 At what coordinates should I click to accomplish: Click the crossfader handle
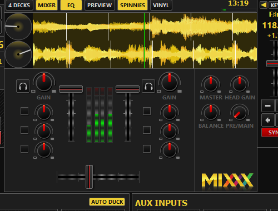pos(89,177)
